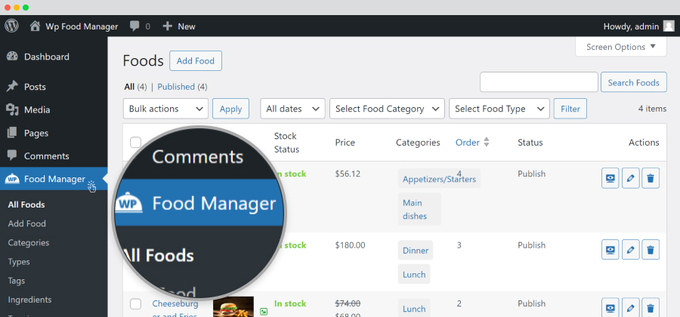
Task: Click the Food Manager WP cloche icon
Action: [12, 179]
